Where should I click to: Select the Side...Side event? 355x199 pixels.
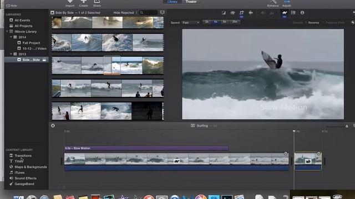[26, 60]
